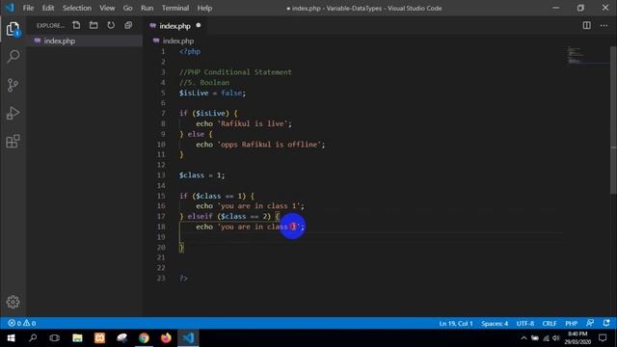Open notifications bell in status bar

point(606,323)
